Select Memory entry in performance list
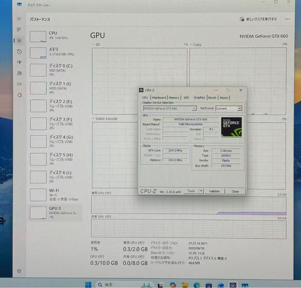The width and height of the screenshot is (301, 288). (56, 52)
